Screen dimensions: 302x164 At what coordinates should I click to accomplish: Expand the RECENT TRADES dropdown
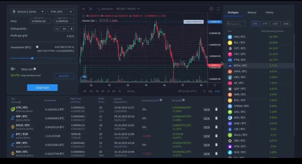[128, 9]
